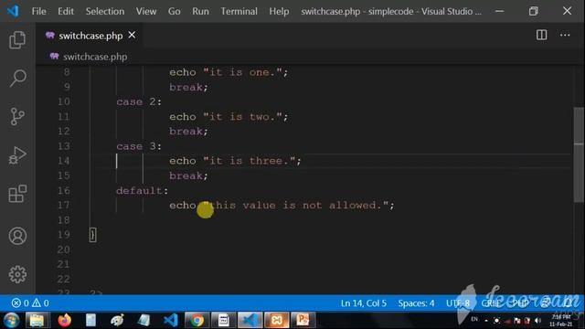The width and height of the screenshot is (585, 329).
Task: Open the editor More Actions ellipsis
Action: [x=565, y=35]
